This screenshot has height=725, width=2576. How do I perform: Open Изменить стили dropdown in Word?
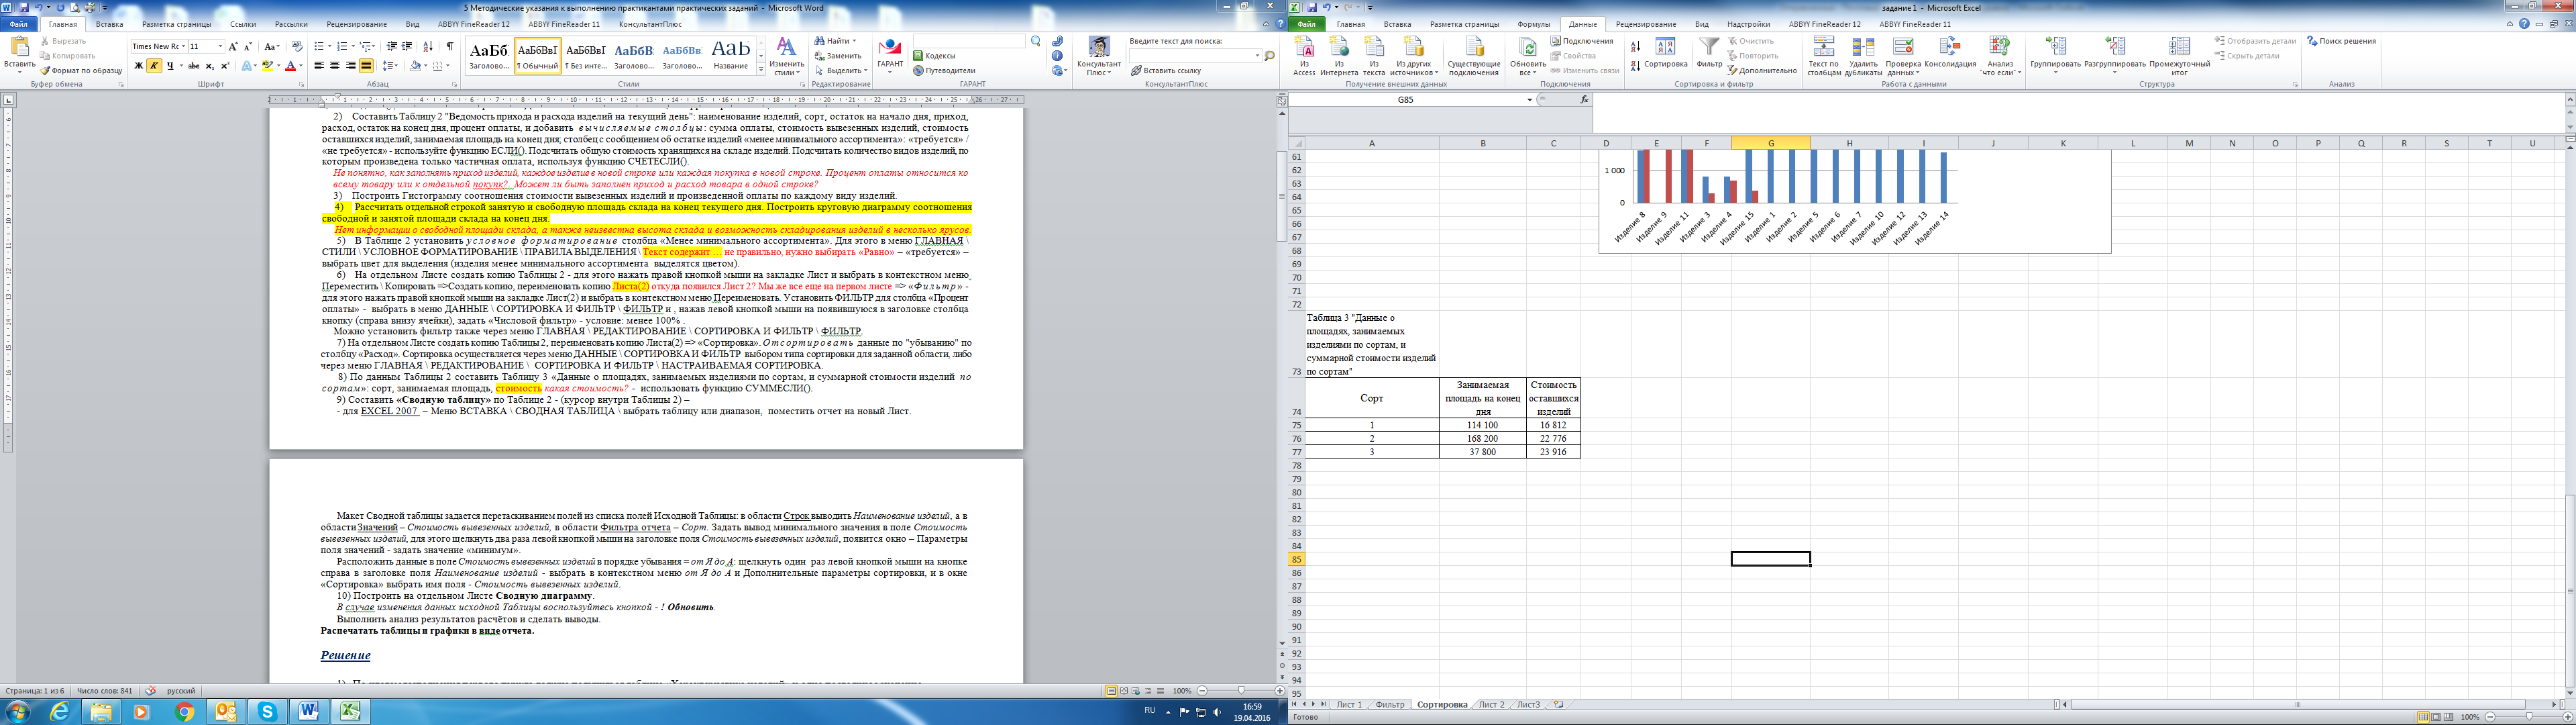pyautogui.click(x=786, y=56)
